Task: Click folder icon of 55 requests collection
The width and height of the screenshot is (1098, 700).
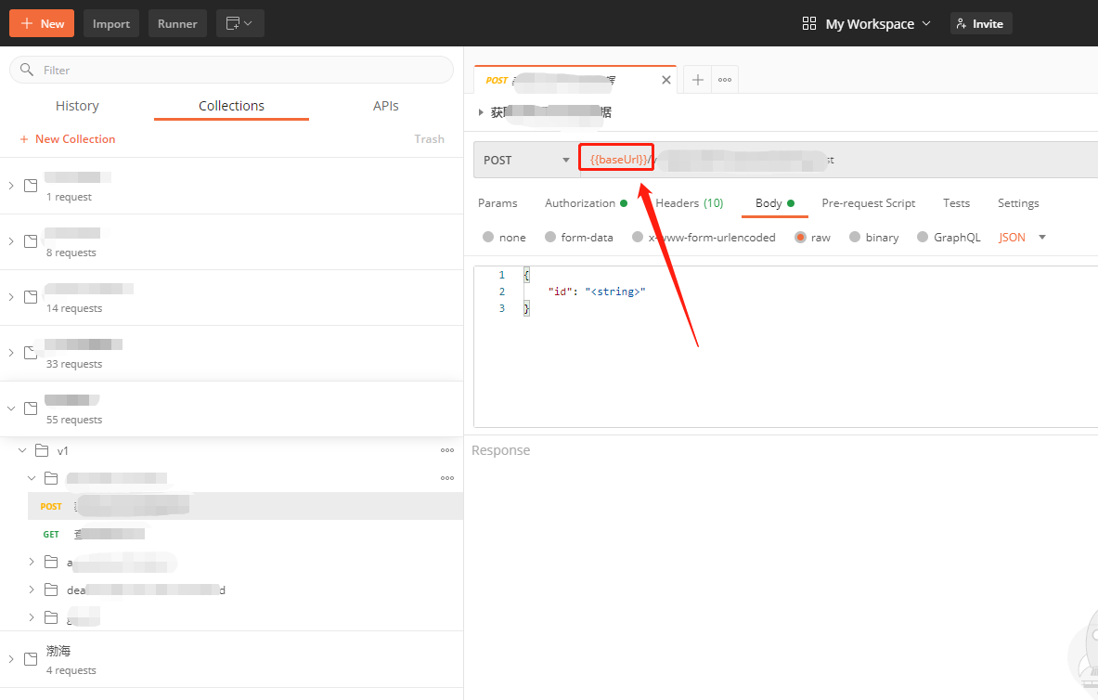Action: tap(31, 408)
